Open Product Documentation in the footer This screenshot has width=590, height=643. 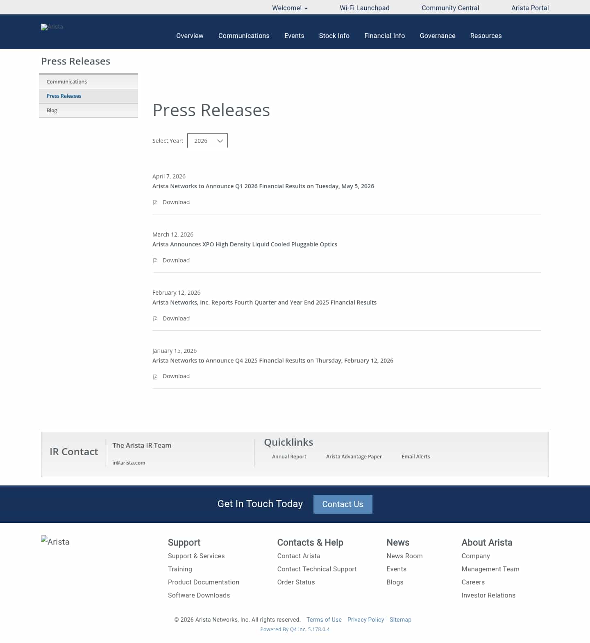pos(204,582)
